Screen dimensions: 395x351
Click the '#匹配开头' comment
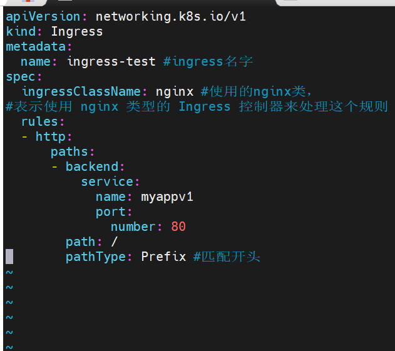tap(227, 257)
